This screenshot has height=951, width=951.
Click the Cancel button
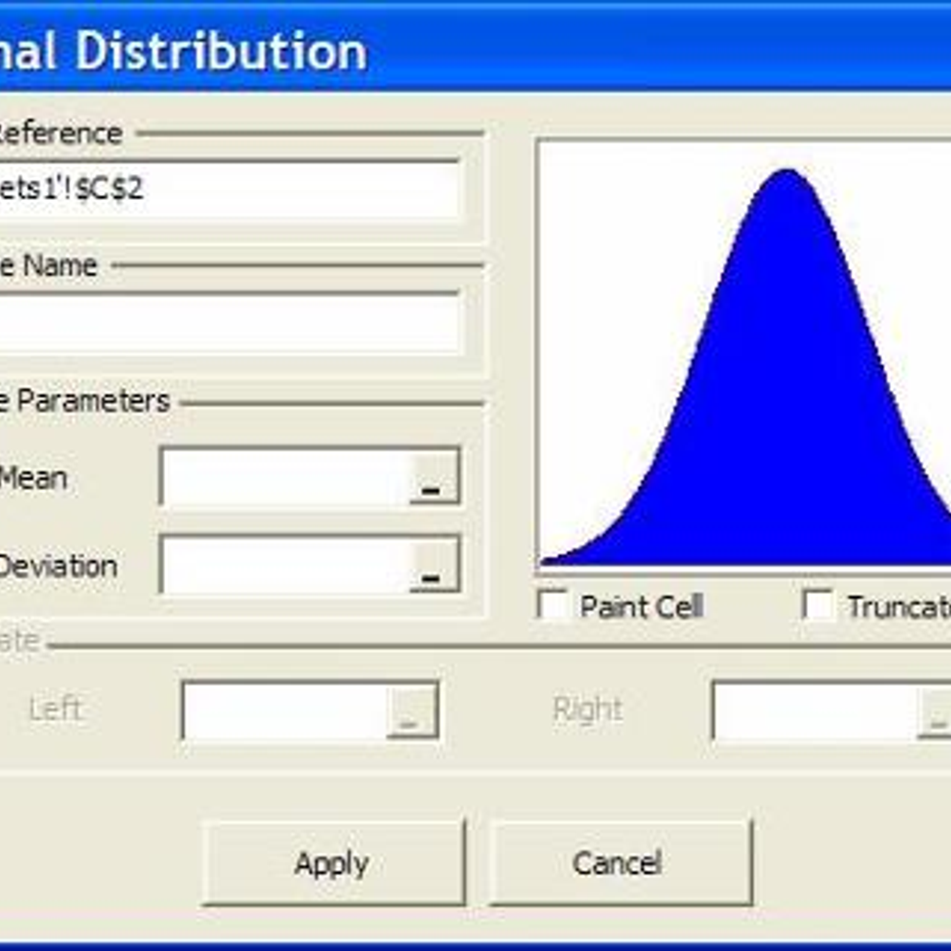tap(621, 862)
